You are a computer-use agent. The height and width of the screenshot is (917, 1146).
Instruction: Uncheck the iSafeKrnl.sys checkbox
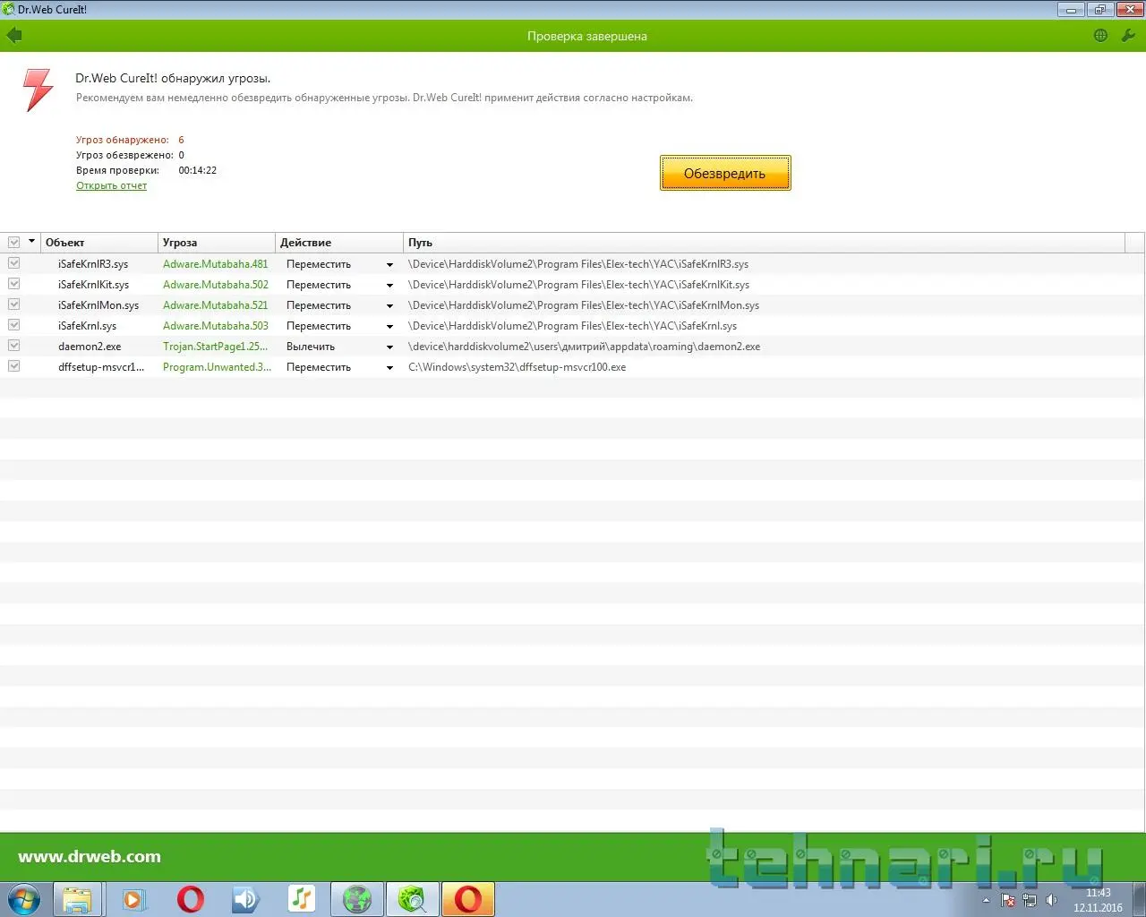click(14, 325)
